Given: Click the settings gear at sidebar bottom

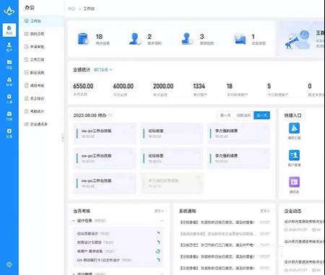Looking at the screenshot, I should [9, 264].
